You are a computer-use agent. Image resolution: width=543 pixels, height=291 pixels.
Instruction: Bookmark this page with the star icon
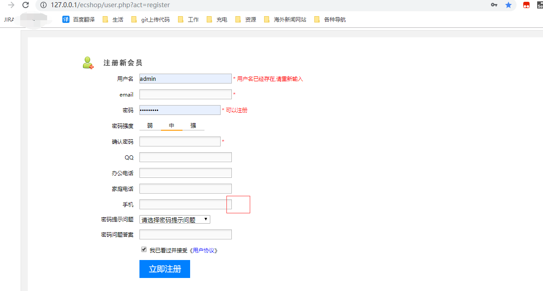(x=508, y=5)
